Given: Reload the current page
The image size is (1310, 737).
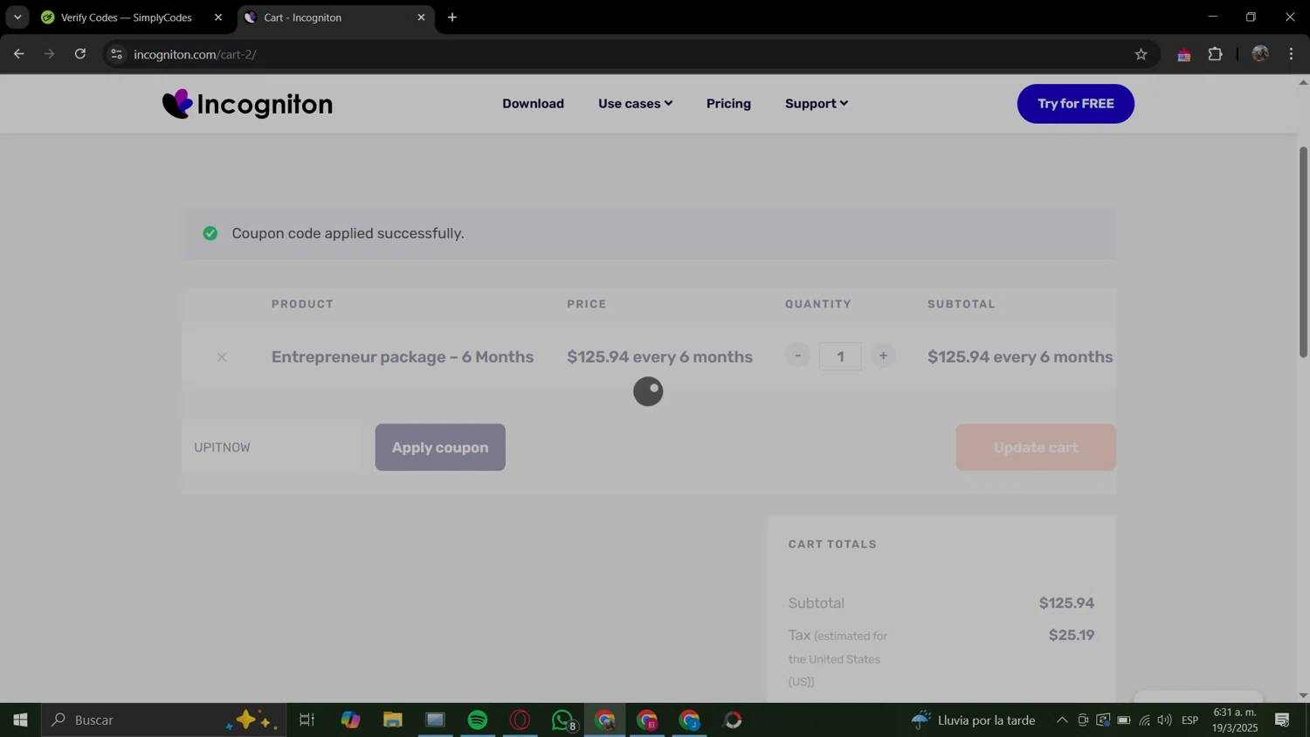Looking at the screenshot, I should [80, 54].
